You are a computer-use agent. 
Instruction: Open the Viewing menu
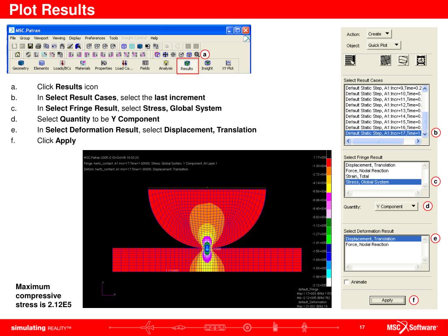59,38
